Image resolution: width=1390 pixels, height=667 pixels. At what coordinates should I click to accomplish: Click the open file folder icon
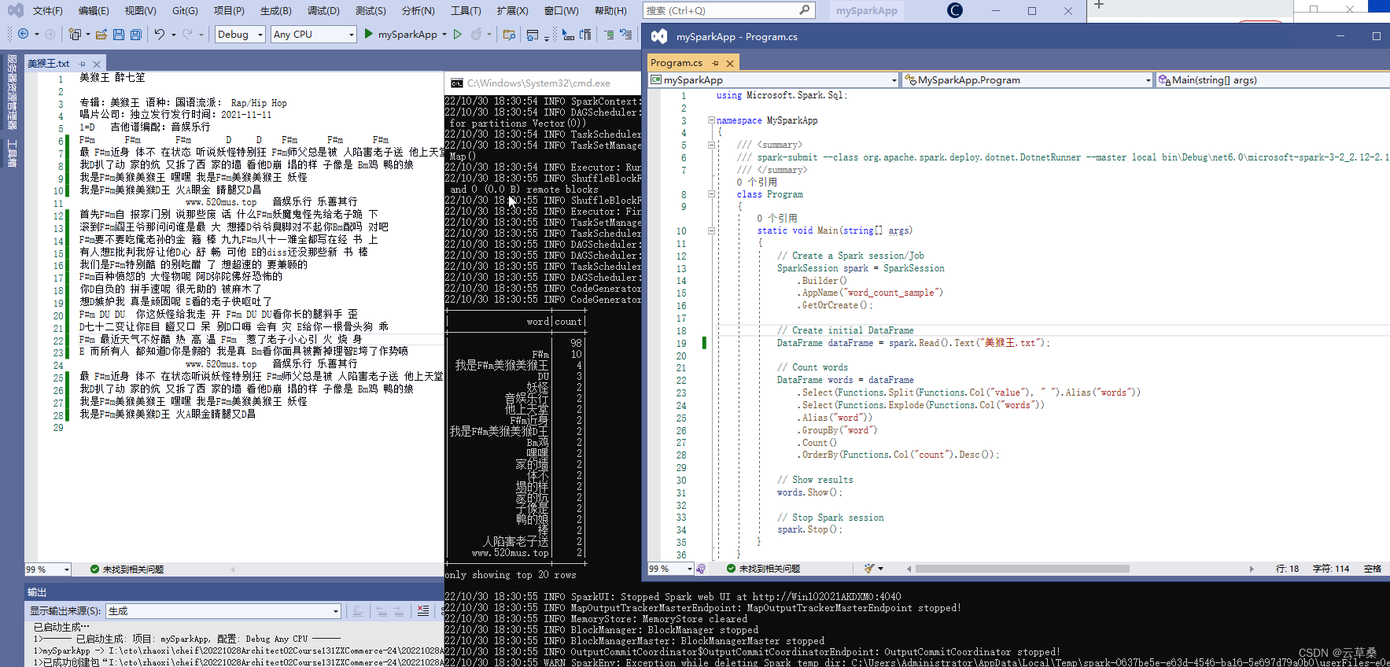tap(101, 34)
